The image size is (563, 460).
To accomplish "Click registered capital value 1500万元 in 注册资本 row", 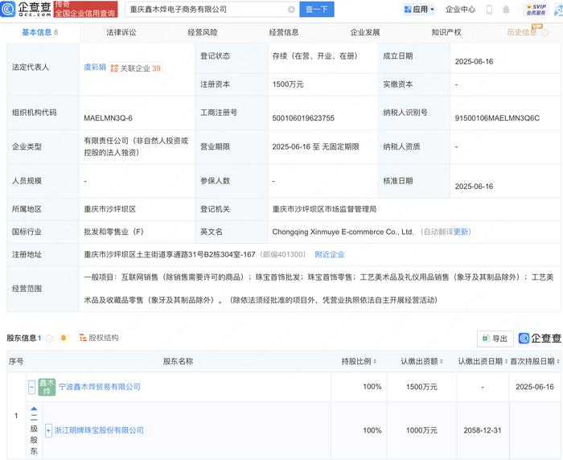I will [x=288, y=84].
